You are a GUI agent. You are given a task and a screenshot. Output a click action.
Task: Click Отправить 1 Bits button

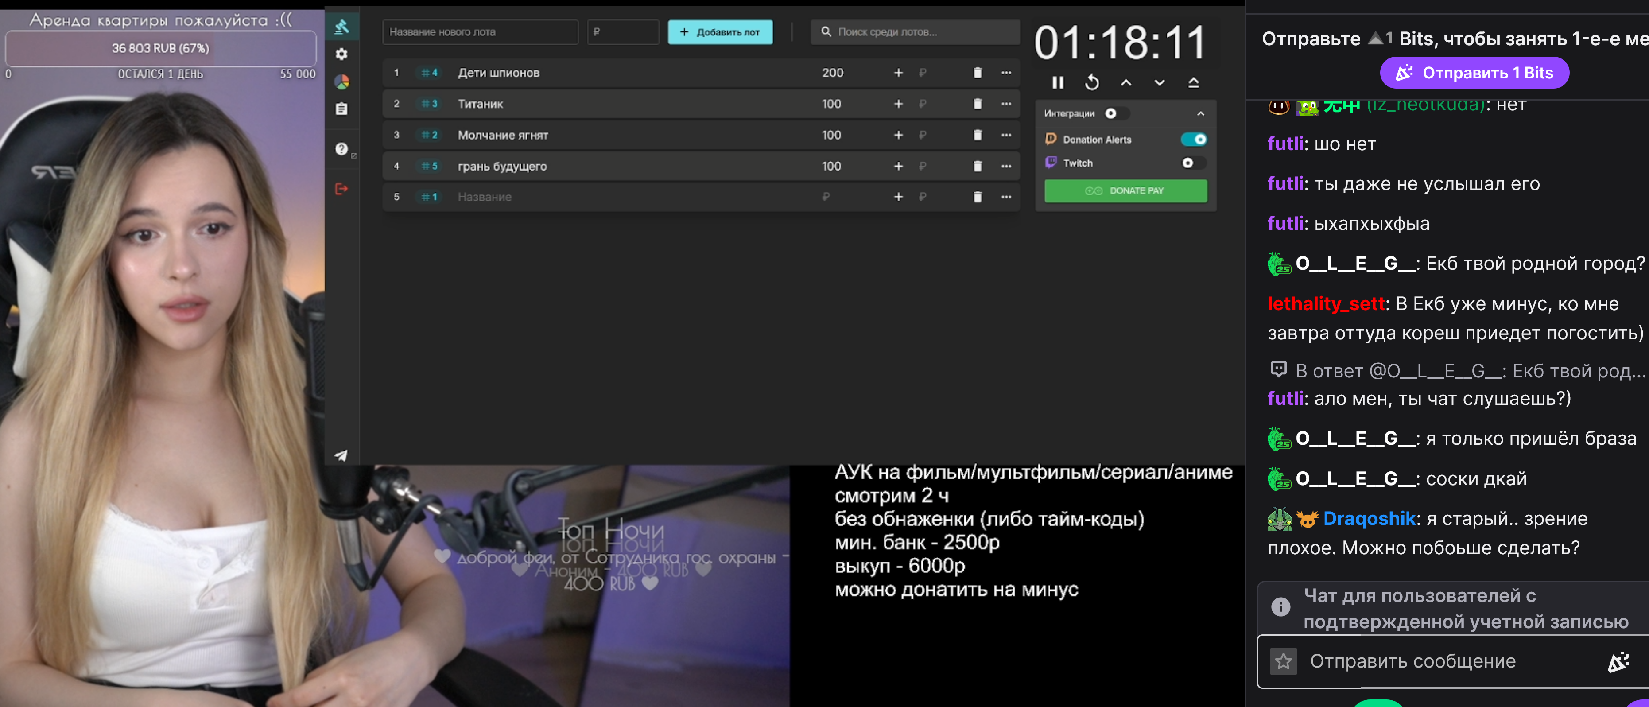(1474, 73)
